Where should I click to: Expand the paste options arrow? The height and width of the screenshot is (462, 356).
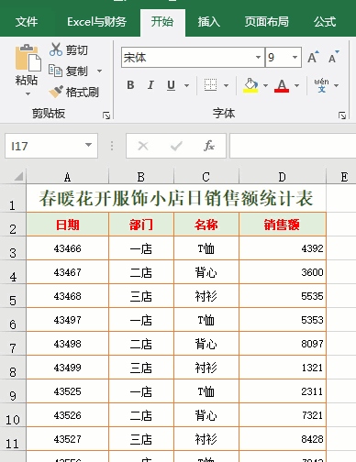28,93
